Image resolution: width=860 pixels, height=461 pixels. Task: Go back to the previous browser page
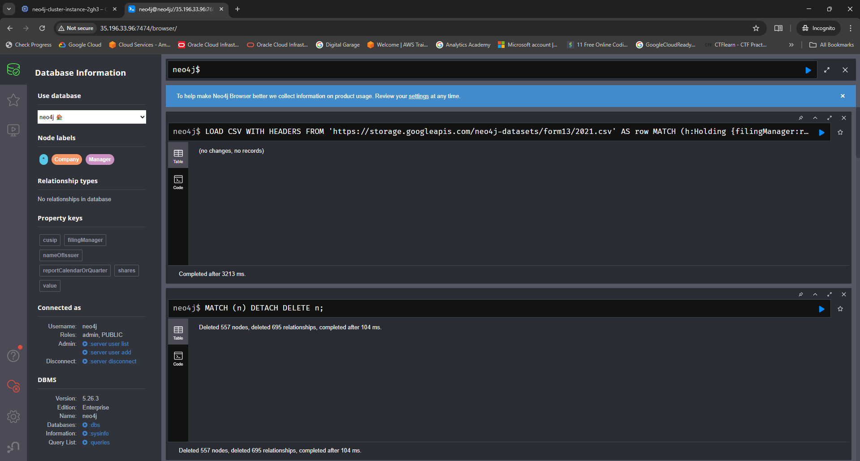pyautogui.click(x=10, y=28)
